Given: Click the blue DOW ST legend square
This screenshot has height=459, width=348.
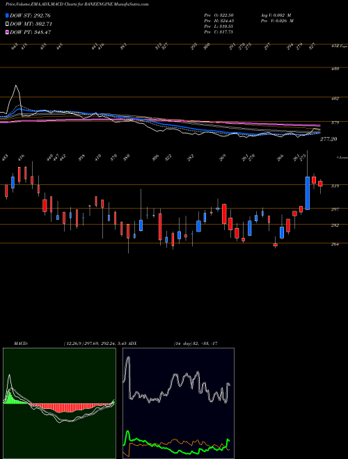Looking at the screenshot, I should tap(7, 15).
